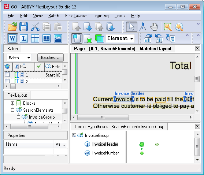Expand toolbar overflow chevron beside wand icons

click(198, 24)
